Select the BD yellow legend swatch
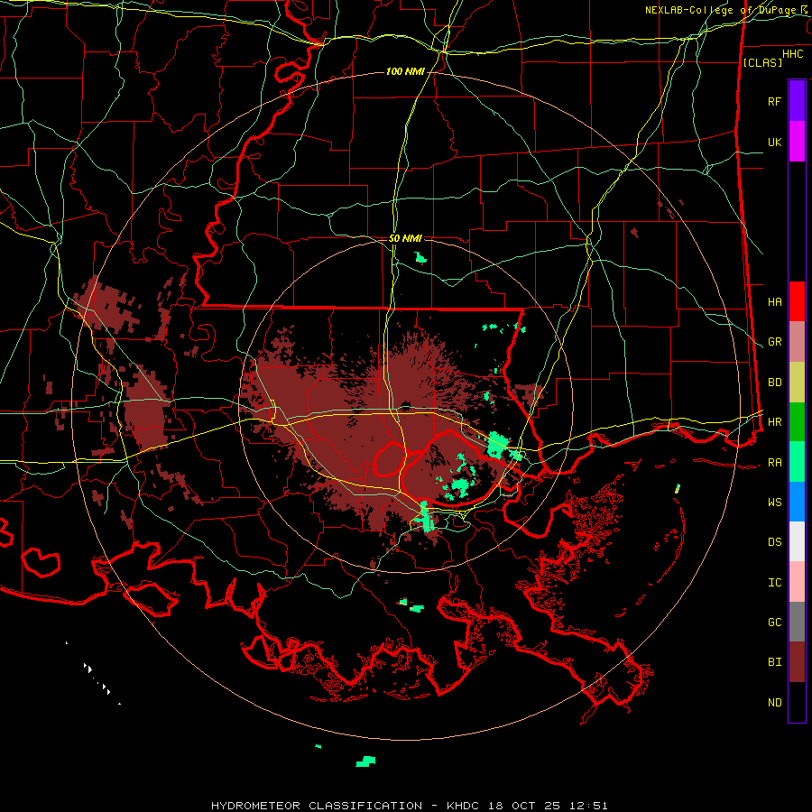 [797, 383]
